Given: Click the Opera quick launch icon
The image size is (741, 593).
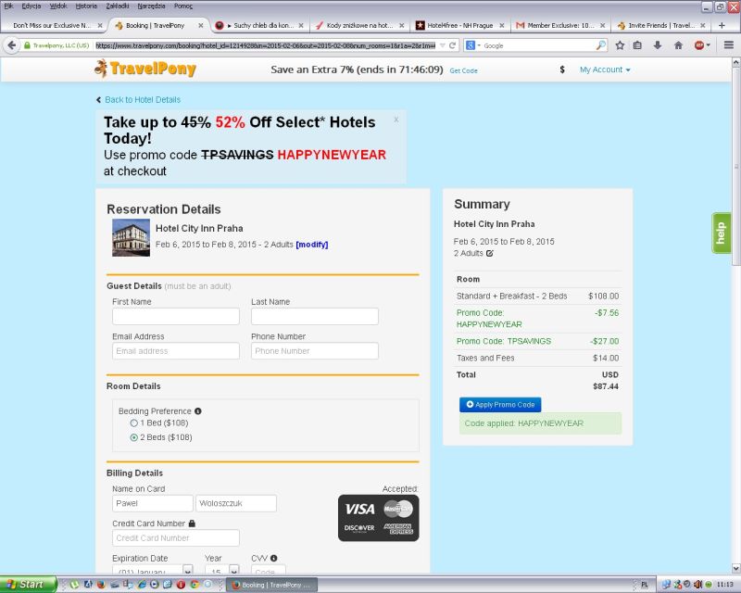Looking at the screenshot, I should pos(181,585).
